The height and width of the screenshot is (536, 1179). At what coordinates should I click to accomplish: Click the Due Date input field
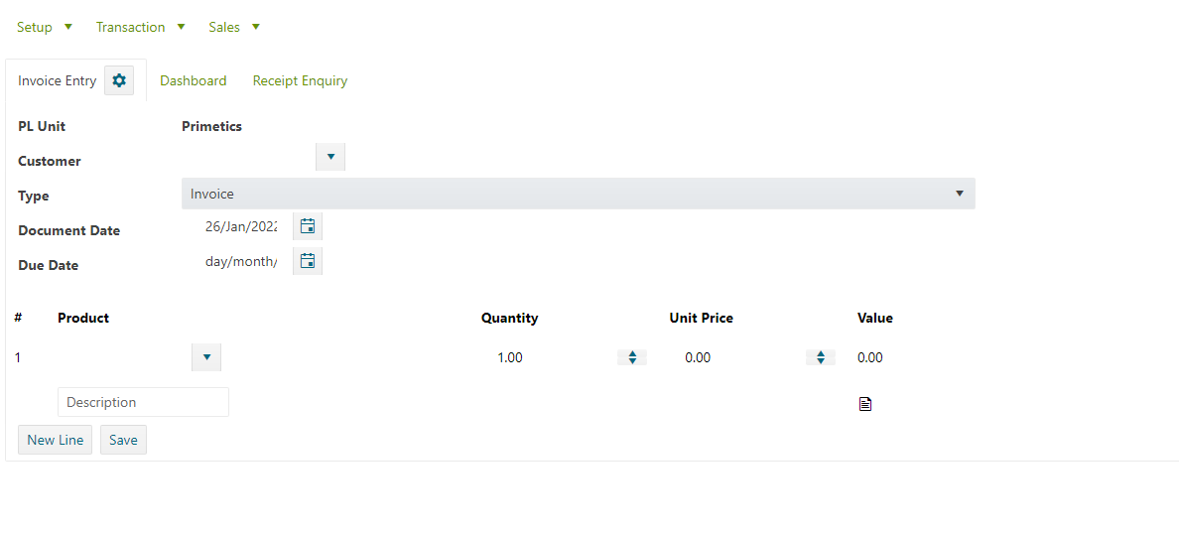(x=240, y=261)
